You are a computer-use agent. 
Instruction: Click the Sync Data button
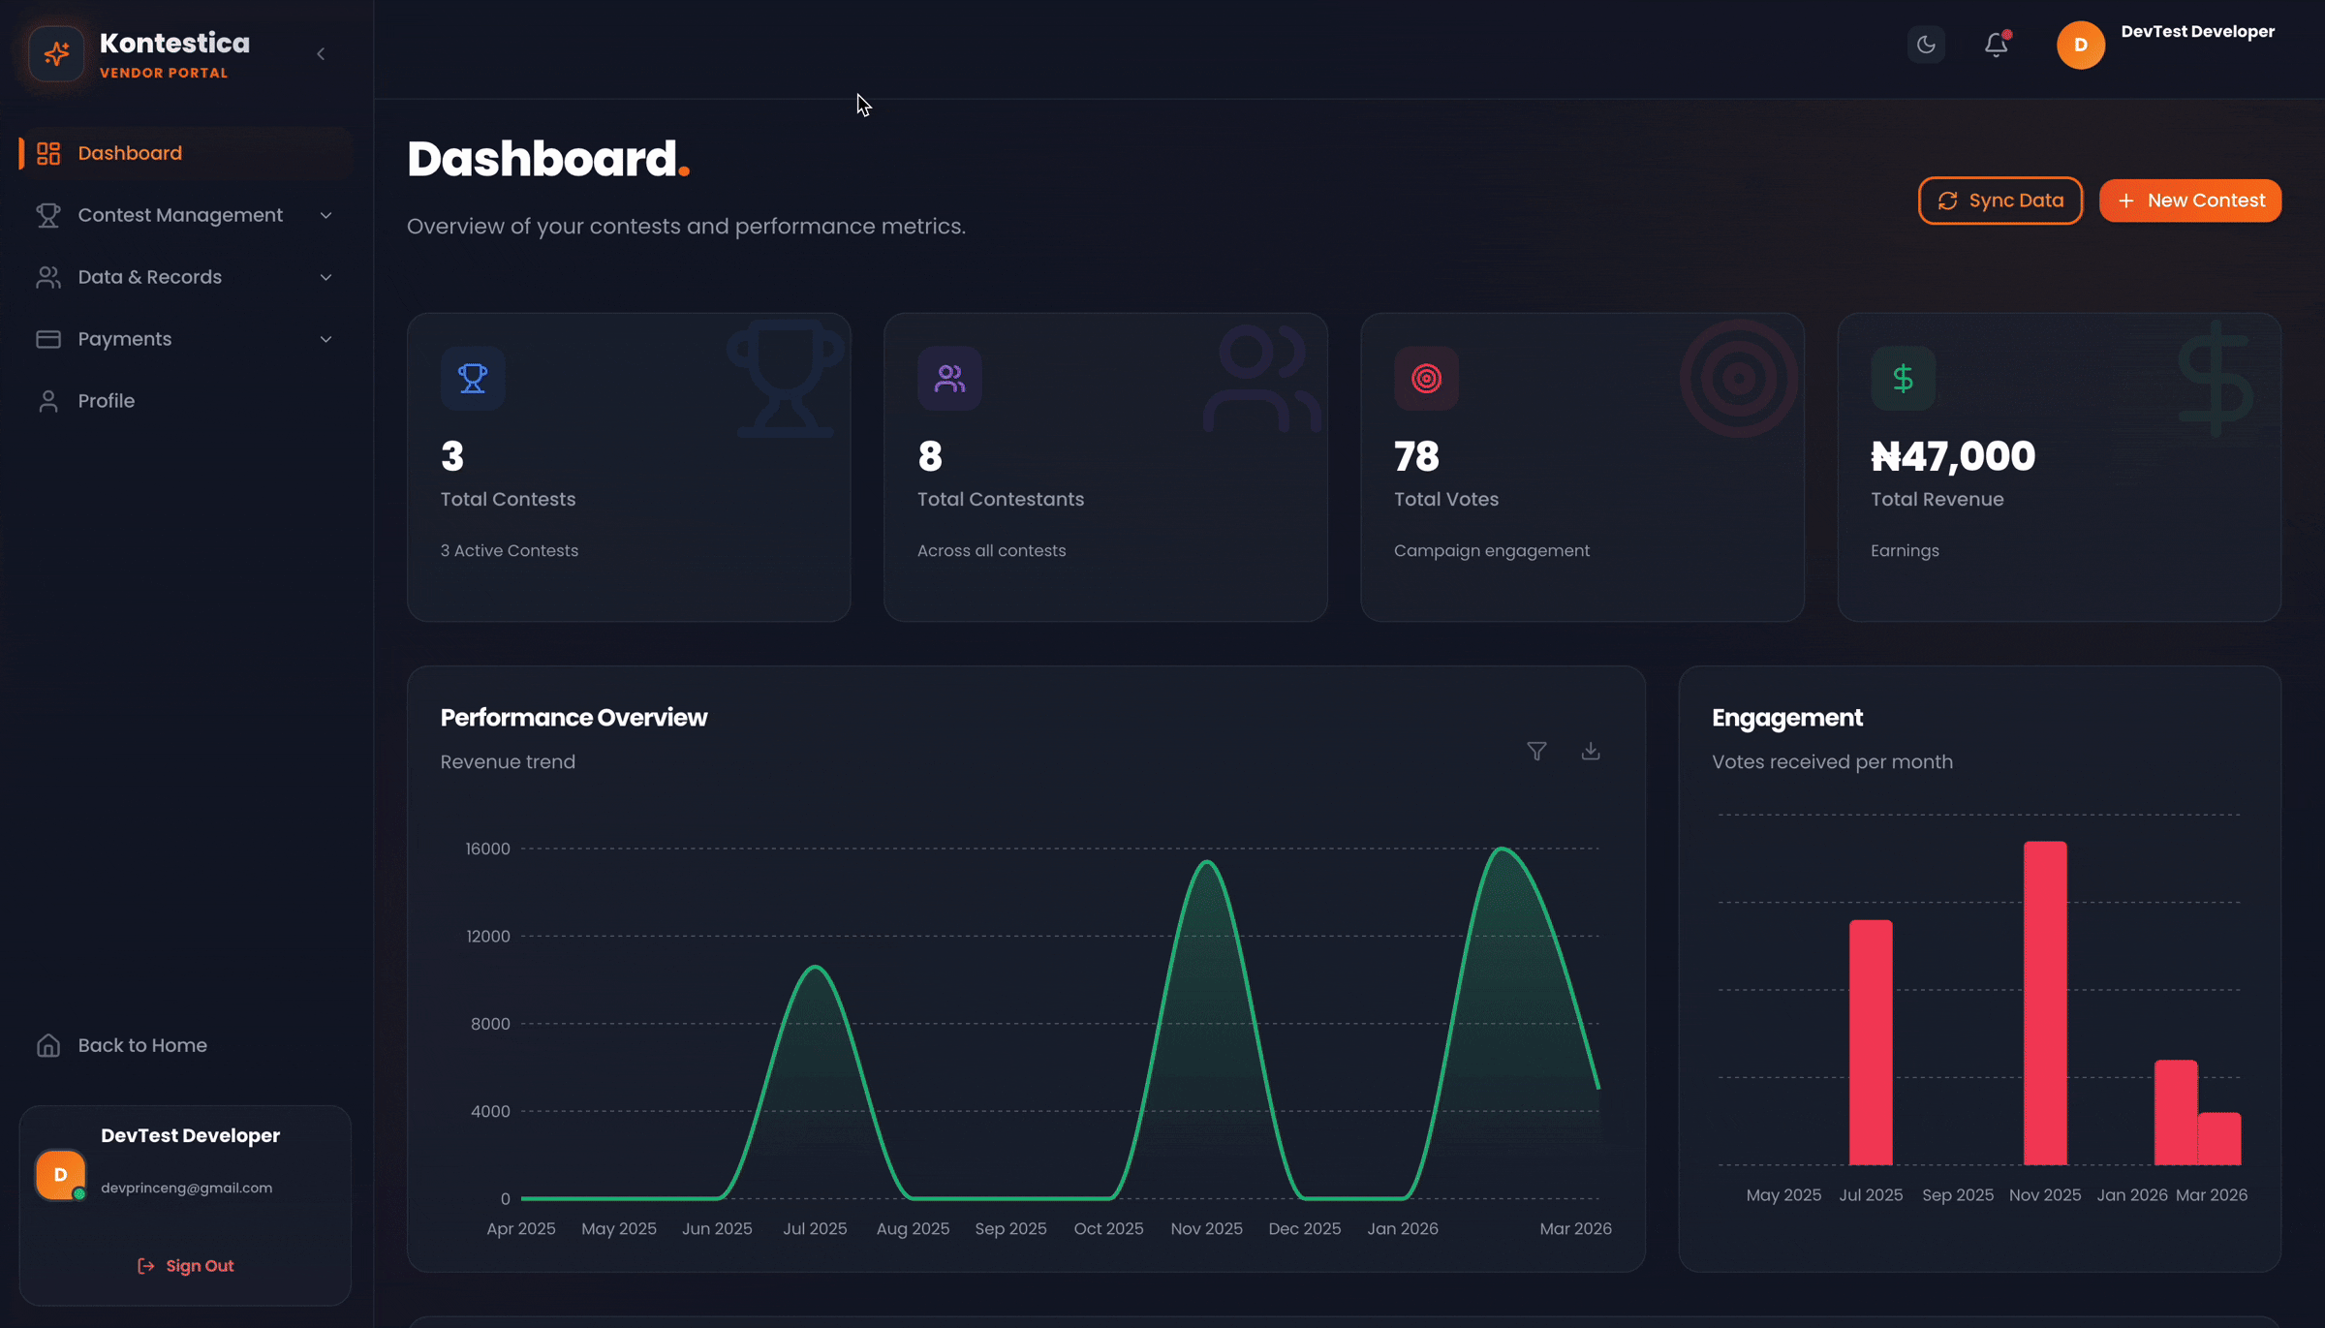tap(1999, 201)
